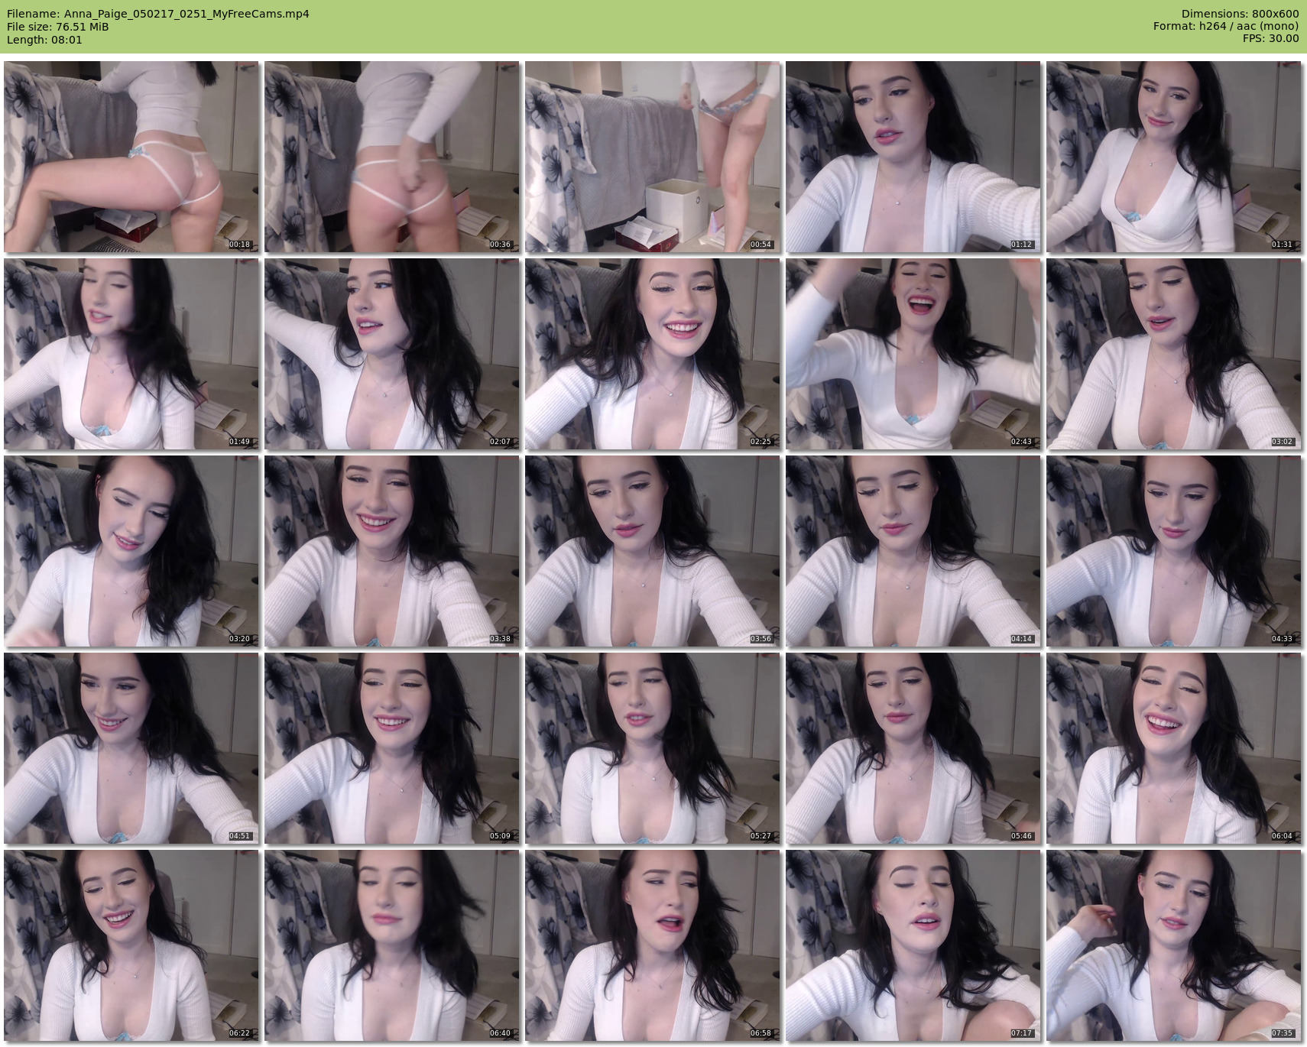Select the frame with timestamp 00:36
Screen dimensions: 1307x1047
pyautogui.click(x=392, y=157)
